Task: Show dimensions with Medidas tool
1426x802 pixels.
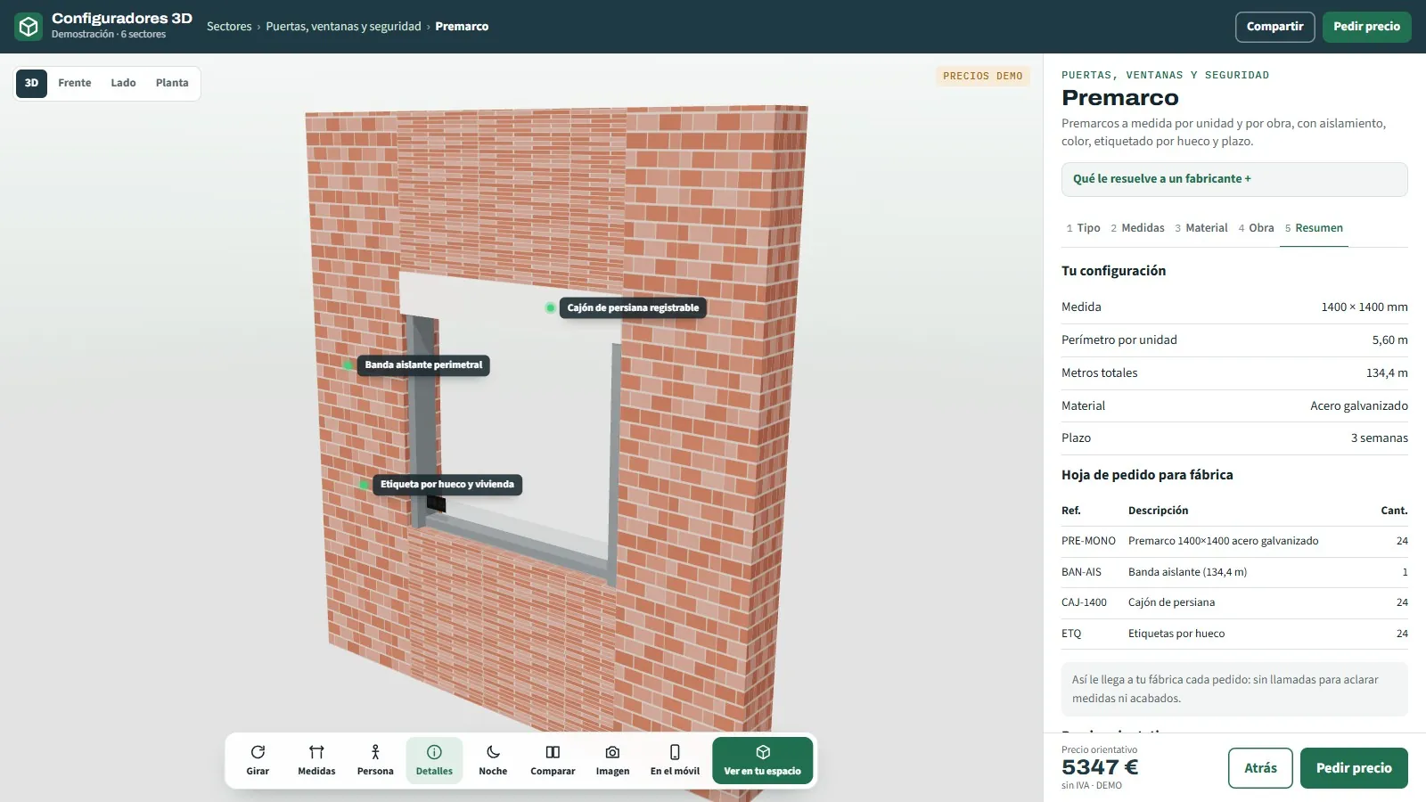Action: click(316, 761)
